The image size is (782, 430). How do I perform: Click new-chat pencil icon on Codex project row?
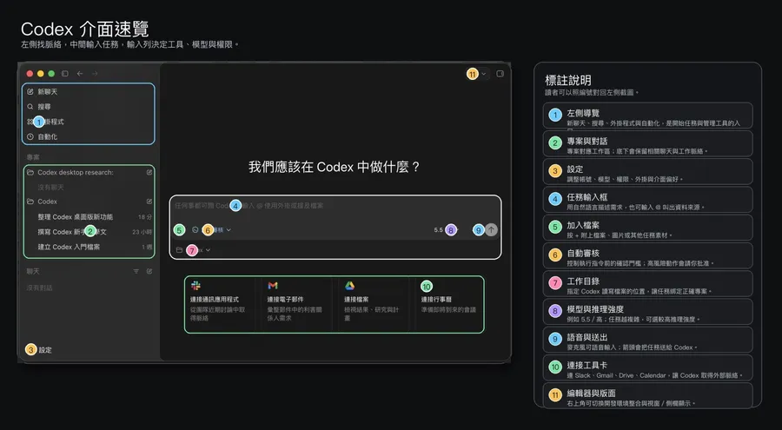pyautogui.click(x=149, y=202)
